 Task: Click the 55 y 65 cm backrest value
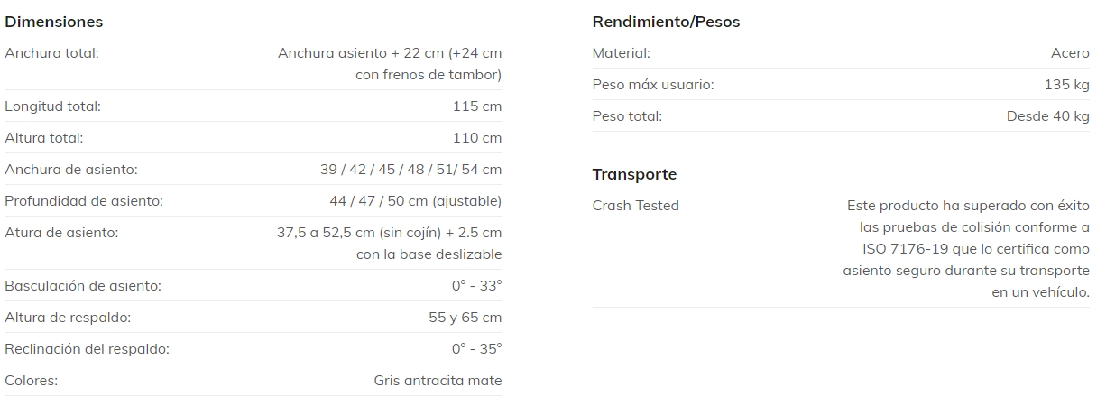coord(465,318)
